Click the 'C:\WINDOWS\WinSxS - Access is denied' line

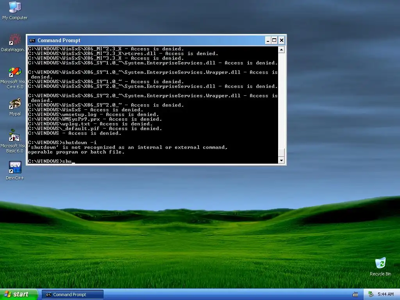[86, 110]
